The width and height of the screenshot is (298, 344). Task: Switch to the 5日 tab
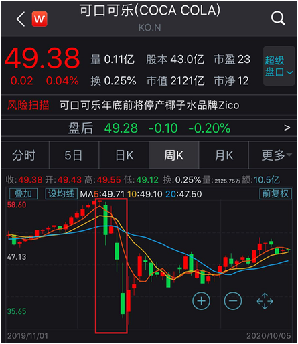tap(74, 155)
